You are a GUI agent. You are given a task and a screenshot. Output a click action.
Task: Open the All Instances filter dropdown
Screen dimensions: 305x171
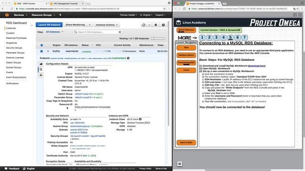[54, 32]
